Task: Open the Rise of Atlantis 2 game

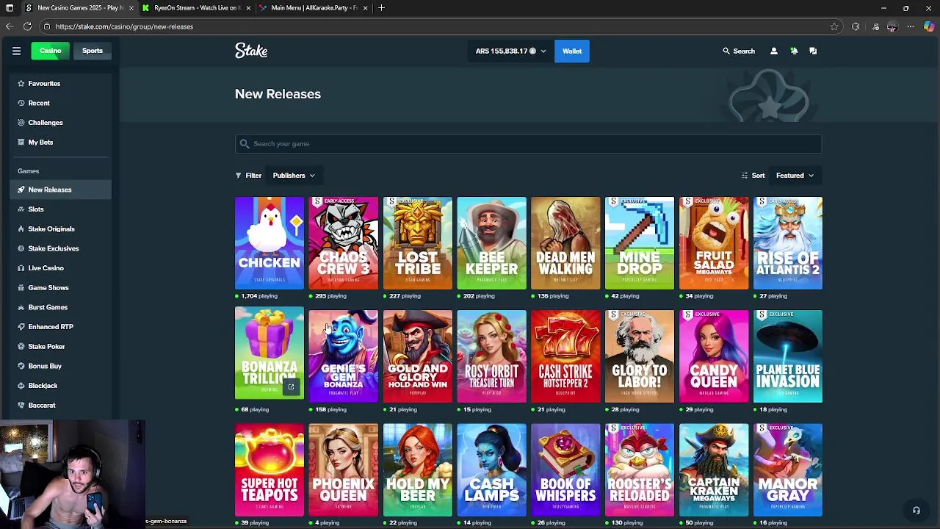Action: pyautogui.click(x=788, y=243)
